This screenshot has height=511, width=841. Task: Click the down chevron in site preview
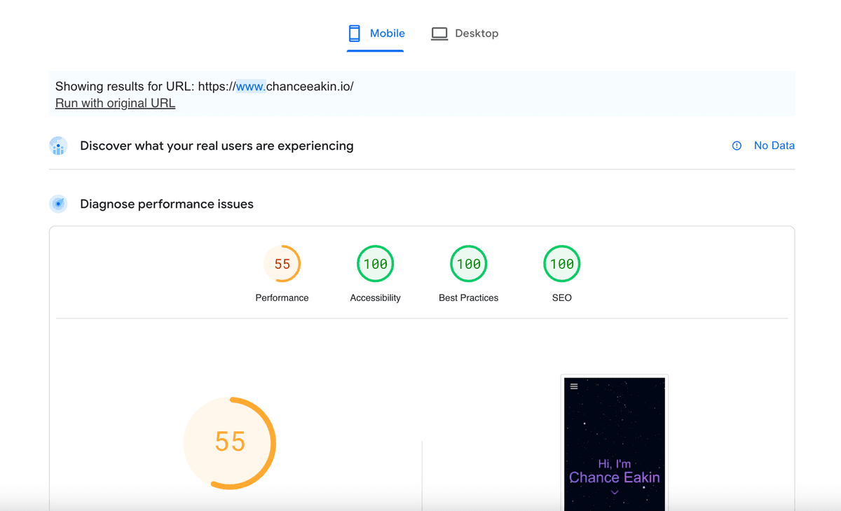point(615,493)
